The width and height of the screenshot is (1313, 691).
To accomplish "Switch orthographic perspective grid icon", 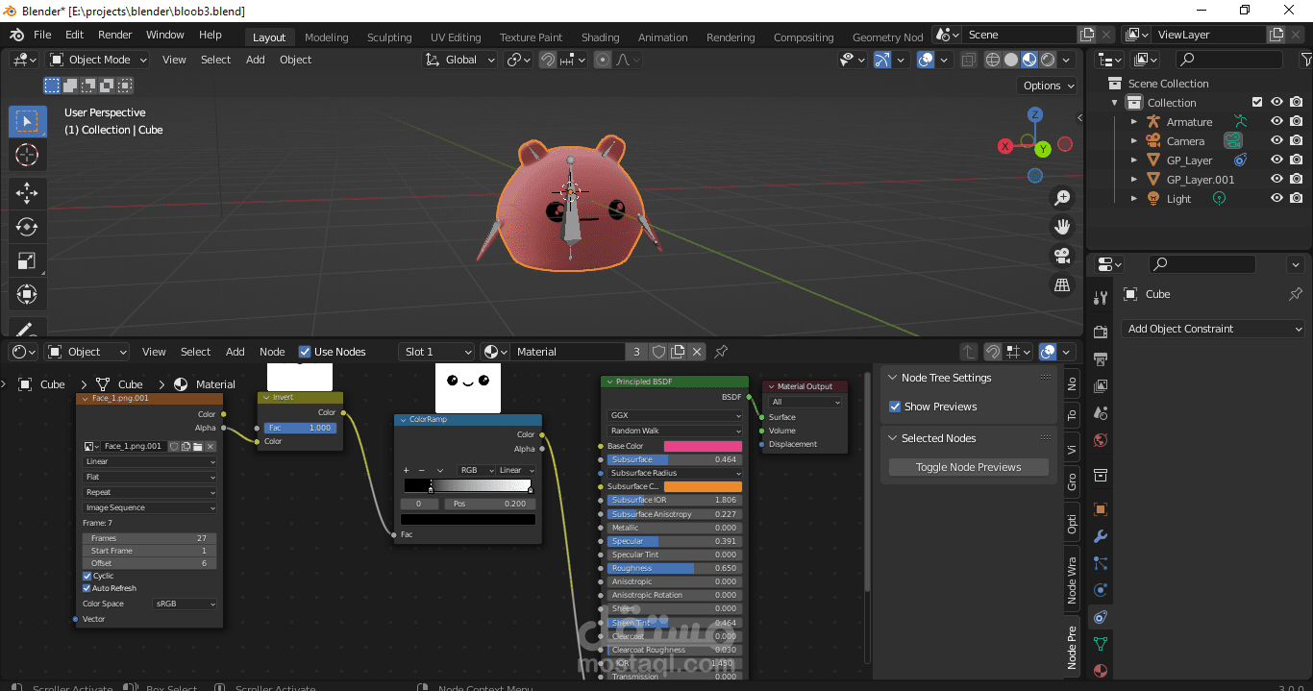I will [x=1062, y=284].
